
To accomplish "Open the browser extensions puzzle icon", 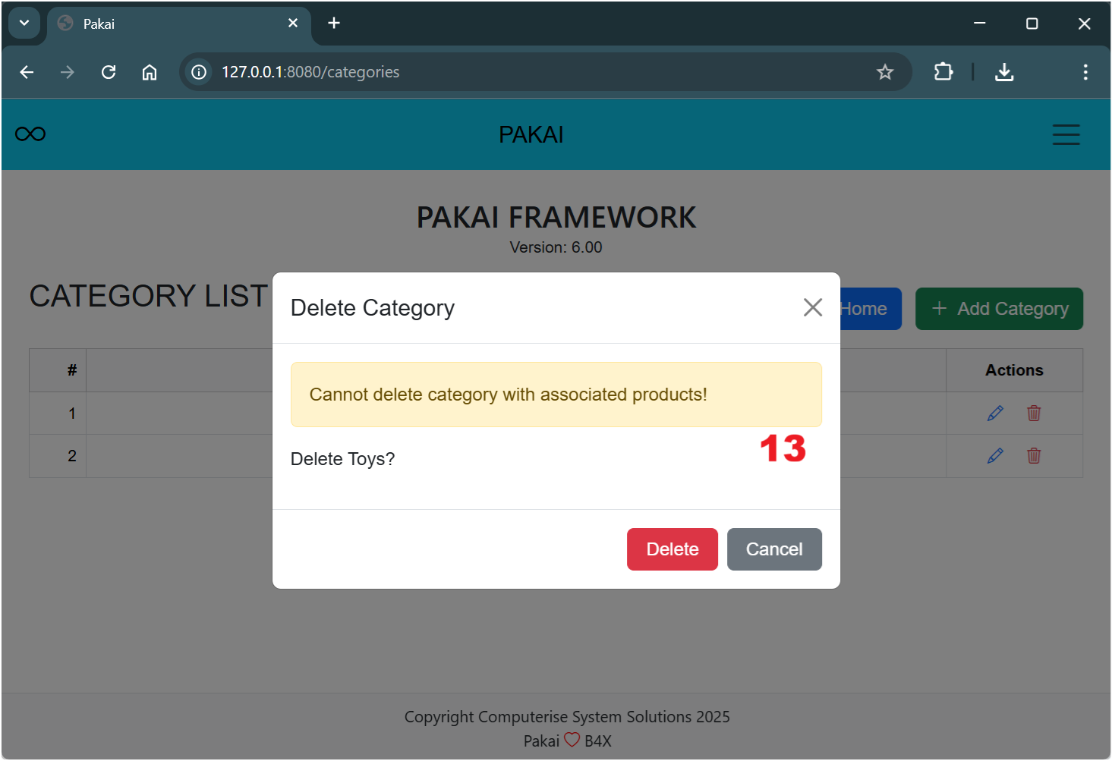I will tap(943, 72).
